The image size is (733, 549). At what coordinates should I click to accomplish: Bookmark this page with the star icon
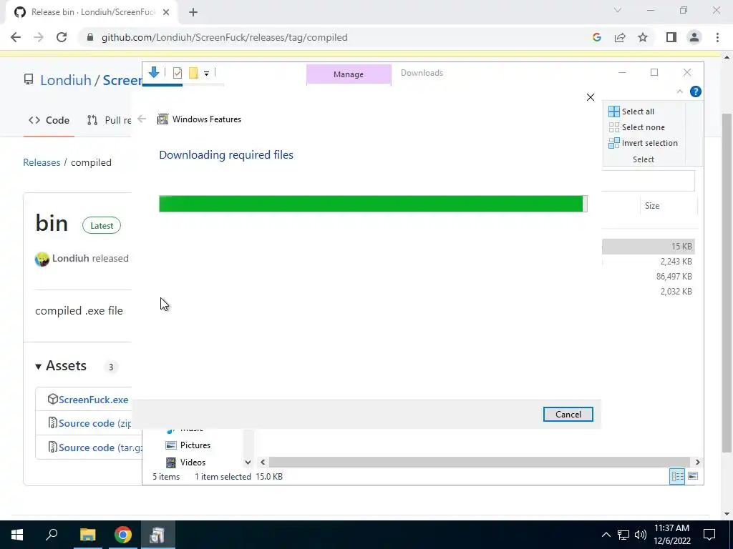pyautogui.click(x=643, y=37)
